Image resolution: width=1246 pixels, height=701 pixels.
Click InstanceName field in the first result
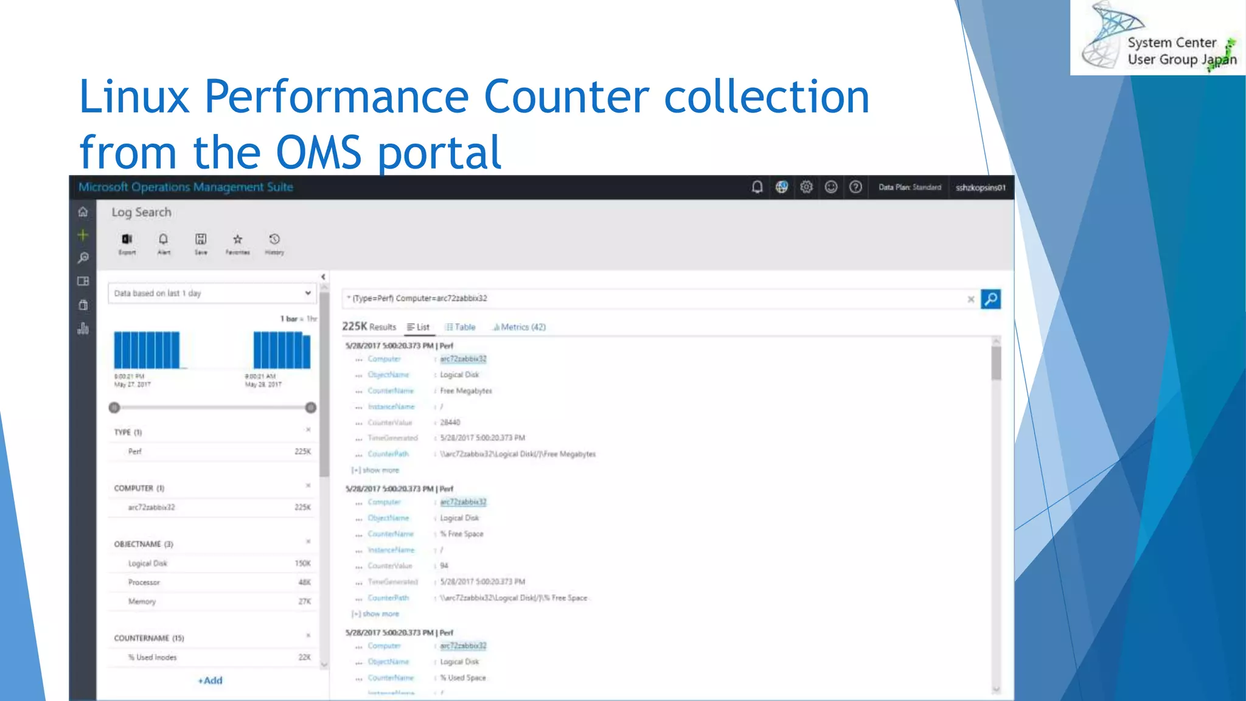392,406
